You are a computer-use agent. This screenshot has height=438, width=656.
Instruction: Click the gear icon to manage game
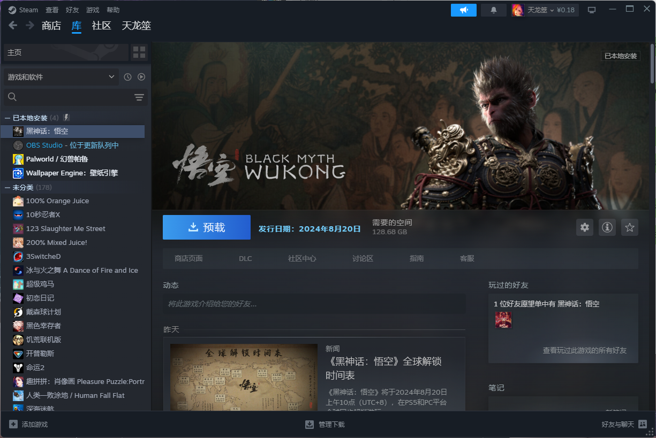click(x=585, y=227)
